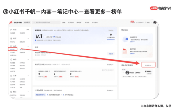Screen dimensions: 171x108
Task: Open the 售后 sidebar section icon
Action: point(11,92)
